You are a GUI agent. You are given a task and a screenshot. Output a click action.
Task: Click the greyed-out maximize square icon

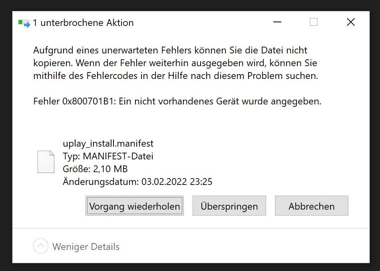(314, 22)
